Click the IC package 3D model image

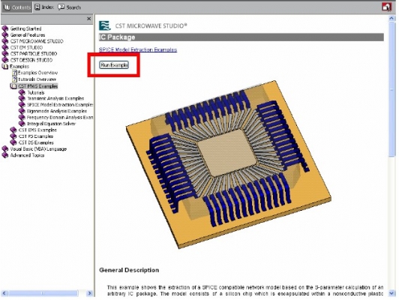point(229,164)
